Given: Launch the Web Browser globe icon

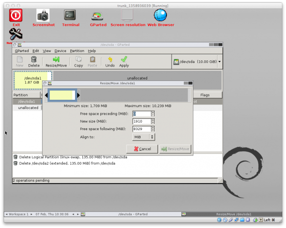Looking at the screenshot, I should [x=160, y=15].
